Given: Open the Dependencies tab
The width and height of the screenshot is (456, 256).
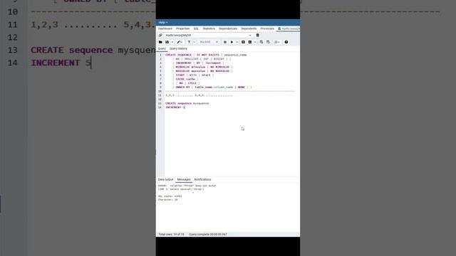Looking at the screenshot, I should point(228,28).
